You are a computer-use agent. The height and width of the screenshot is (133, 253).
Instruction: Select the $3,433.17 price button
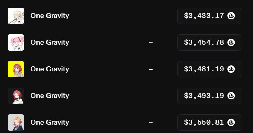(x=209, y=16)
